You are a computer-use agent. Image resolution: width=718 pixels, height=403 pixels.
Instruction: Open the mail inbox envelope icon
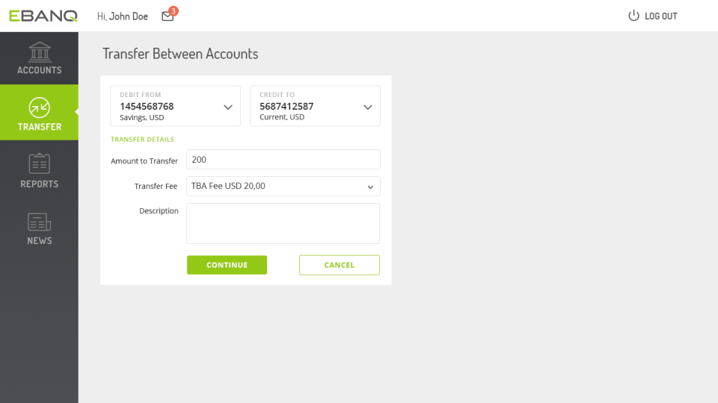[x=168, y=17]
